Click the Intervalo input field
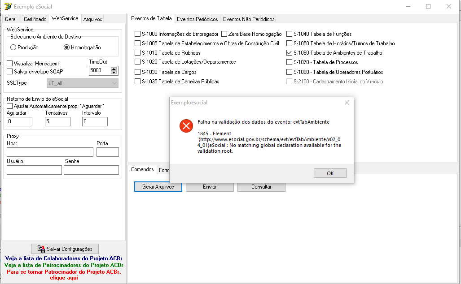The height and width of the screenshot is (284, 461). click(95, 121)
